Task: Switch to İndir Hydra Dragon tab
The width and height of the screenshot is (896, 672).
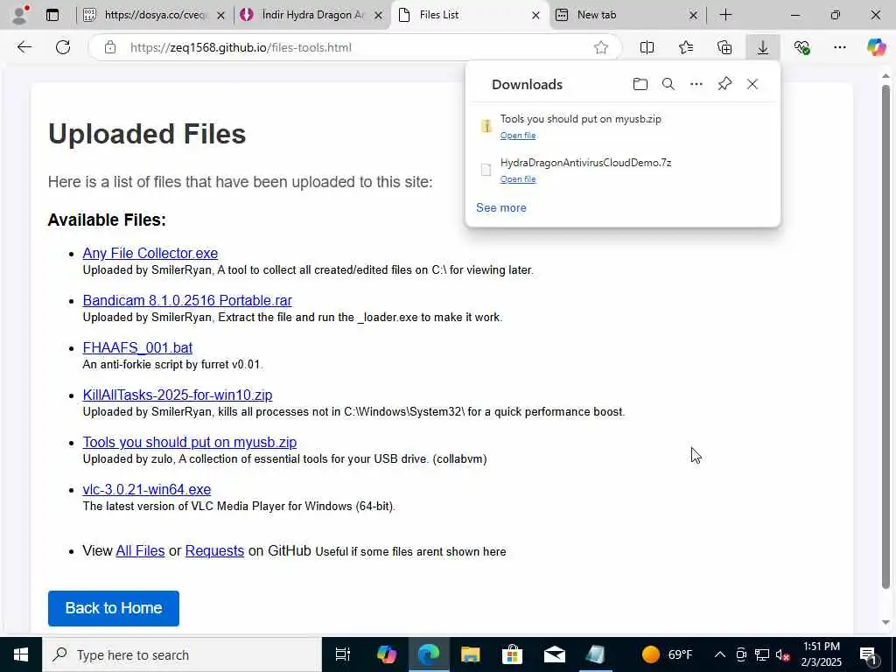Action: (x=311, y=15)
